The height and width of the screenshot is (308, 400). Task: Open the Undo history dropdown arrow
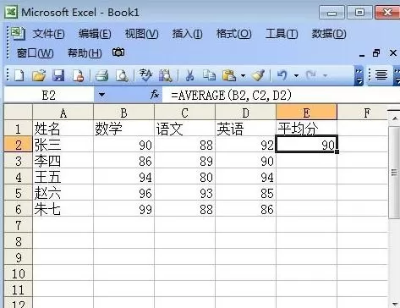click(x=296, y=75)
